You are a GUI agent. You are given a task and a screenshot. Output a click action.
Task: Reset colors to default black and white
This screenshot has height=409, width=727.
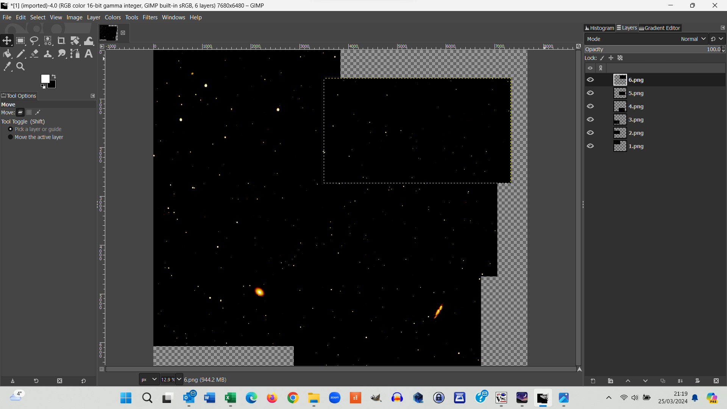coord(43,87)
